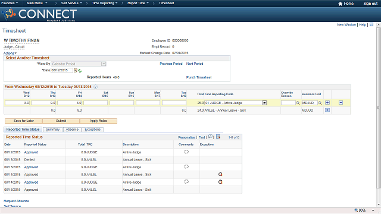Image resolution: width=381 pixels, height=214 pixels.
Task: Download Reported Time Status grid to spreadsheet
Action: tap(218, 137)
